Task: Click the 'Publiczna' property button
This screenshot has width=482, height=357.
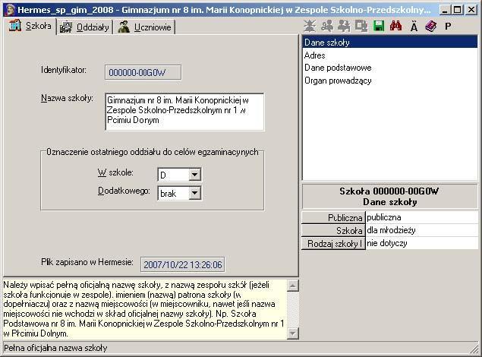Action: coord(333,218)
